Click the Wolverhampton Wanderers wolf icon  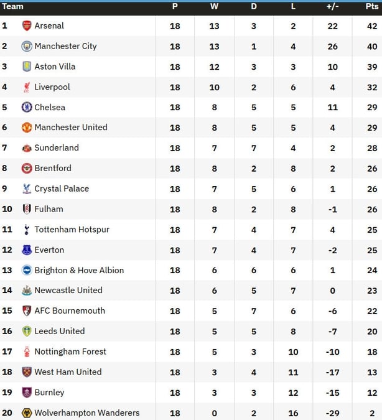click(27, 413)
